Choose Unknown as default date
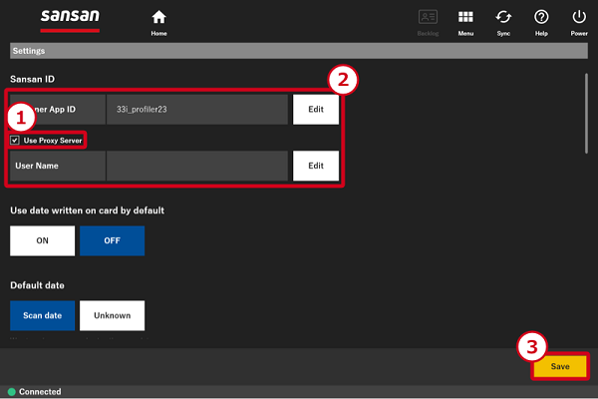The image size is (598, 399). pyautogui.click(x=112, y=315)
